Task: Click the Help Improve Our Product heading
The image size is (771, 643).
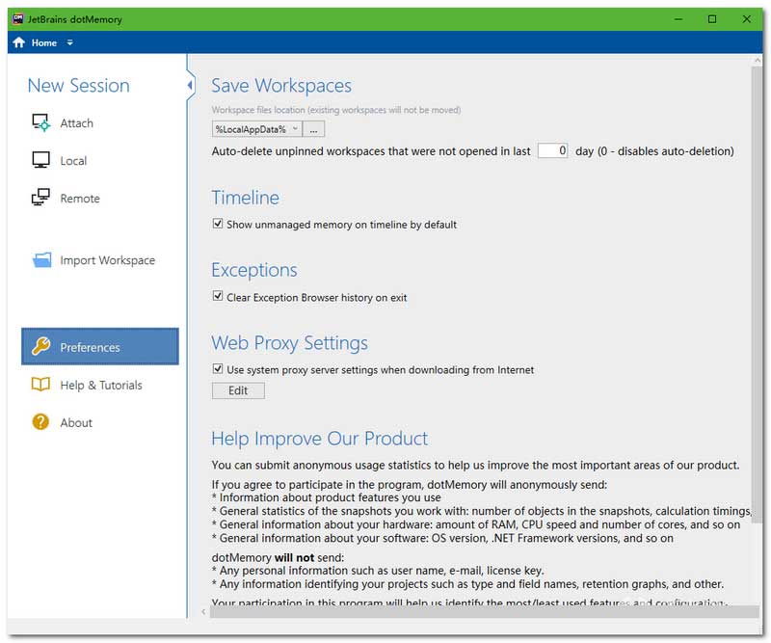Action: coord(320,439)
